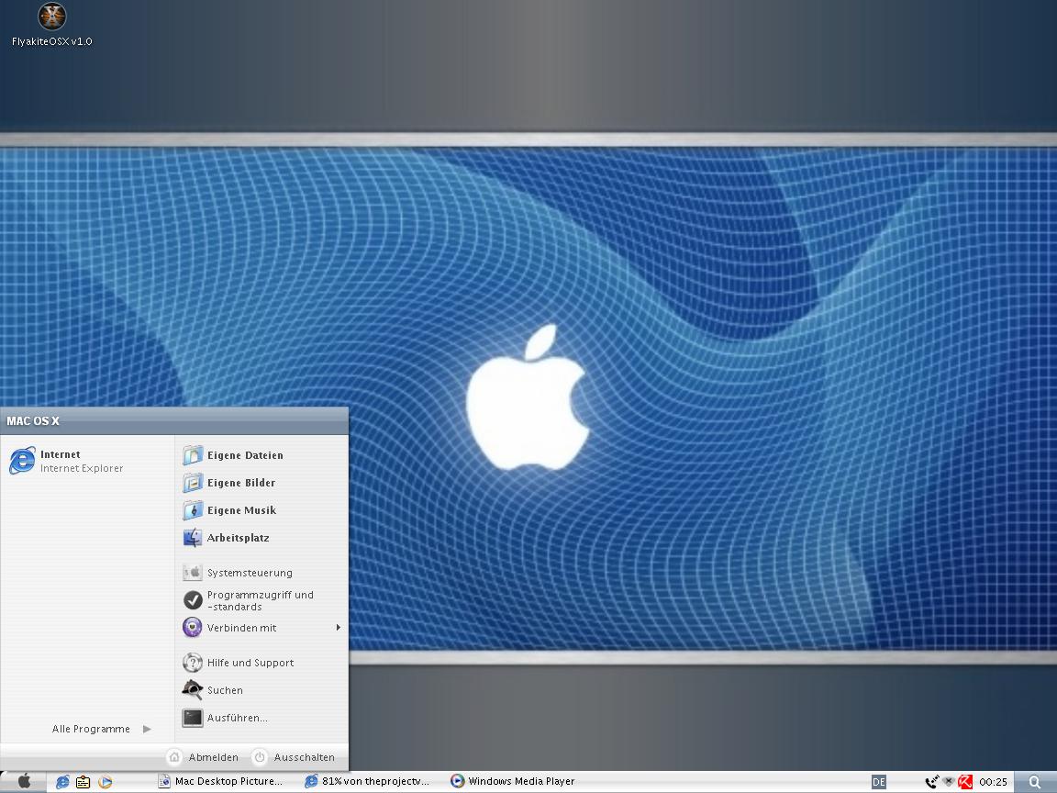This screenshot has width=1057, height=793.
Task: Click the Abmelden button
Action: (x=203, y=757)
